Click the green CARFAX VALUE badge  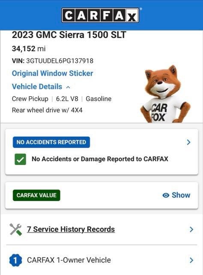pos(36,195)
